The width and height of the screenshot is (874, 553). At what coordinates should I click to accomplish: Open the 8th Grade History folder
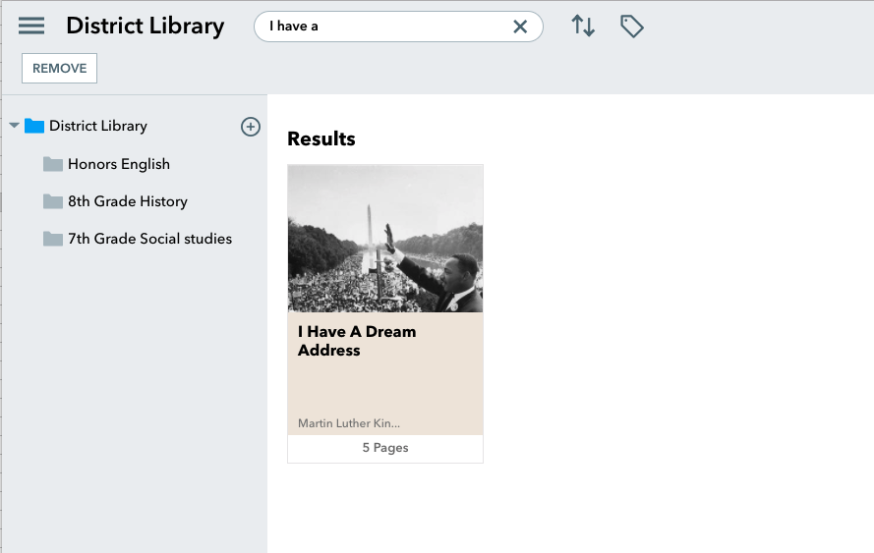click(x=128, y=201)
